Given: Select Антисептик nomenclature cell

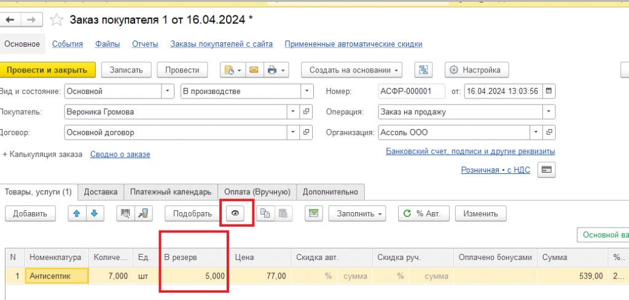Looking at the screenshot, I should tap(57, 276).
